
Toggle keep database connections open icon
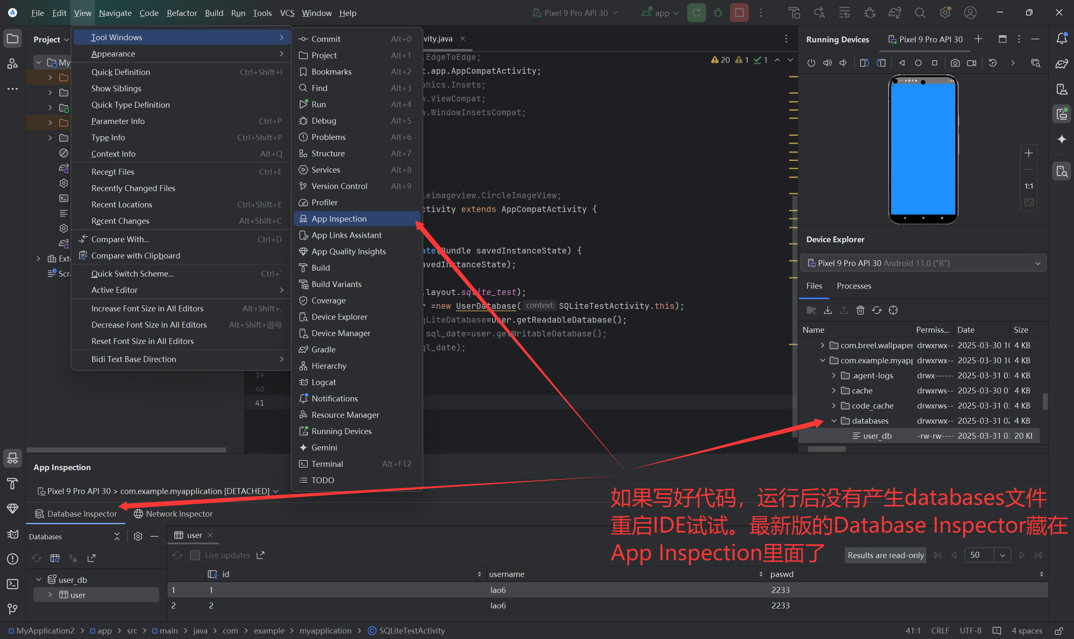pyautogui.click(x=73, y=558)
